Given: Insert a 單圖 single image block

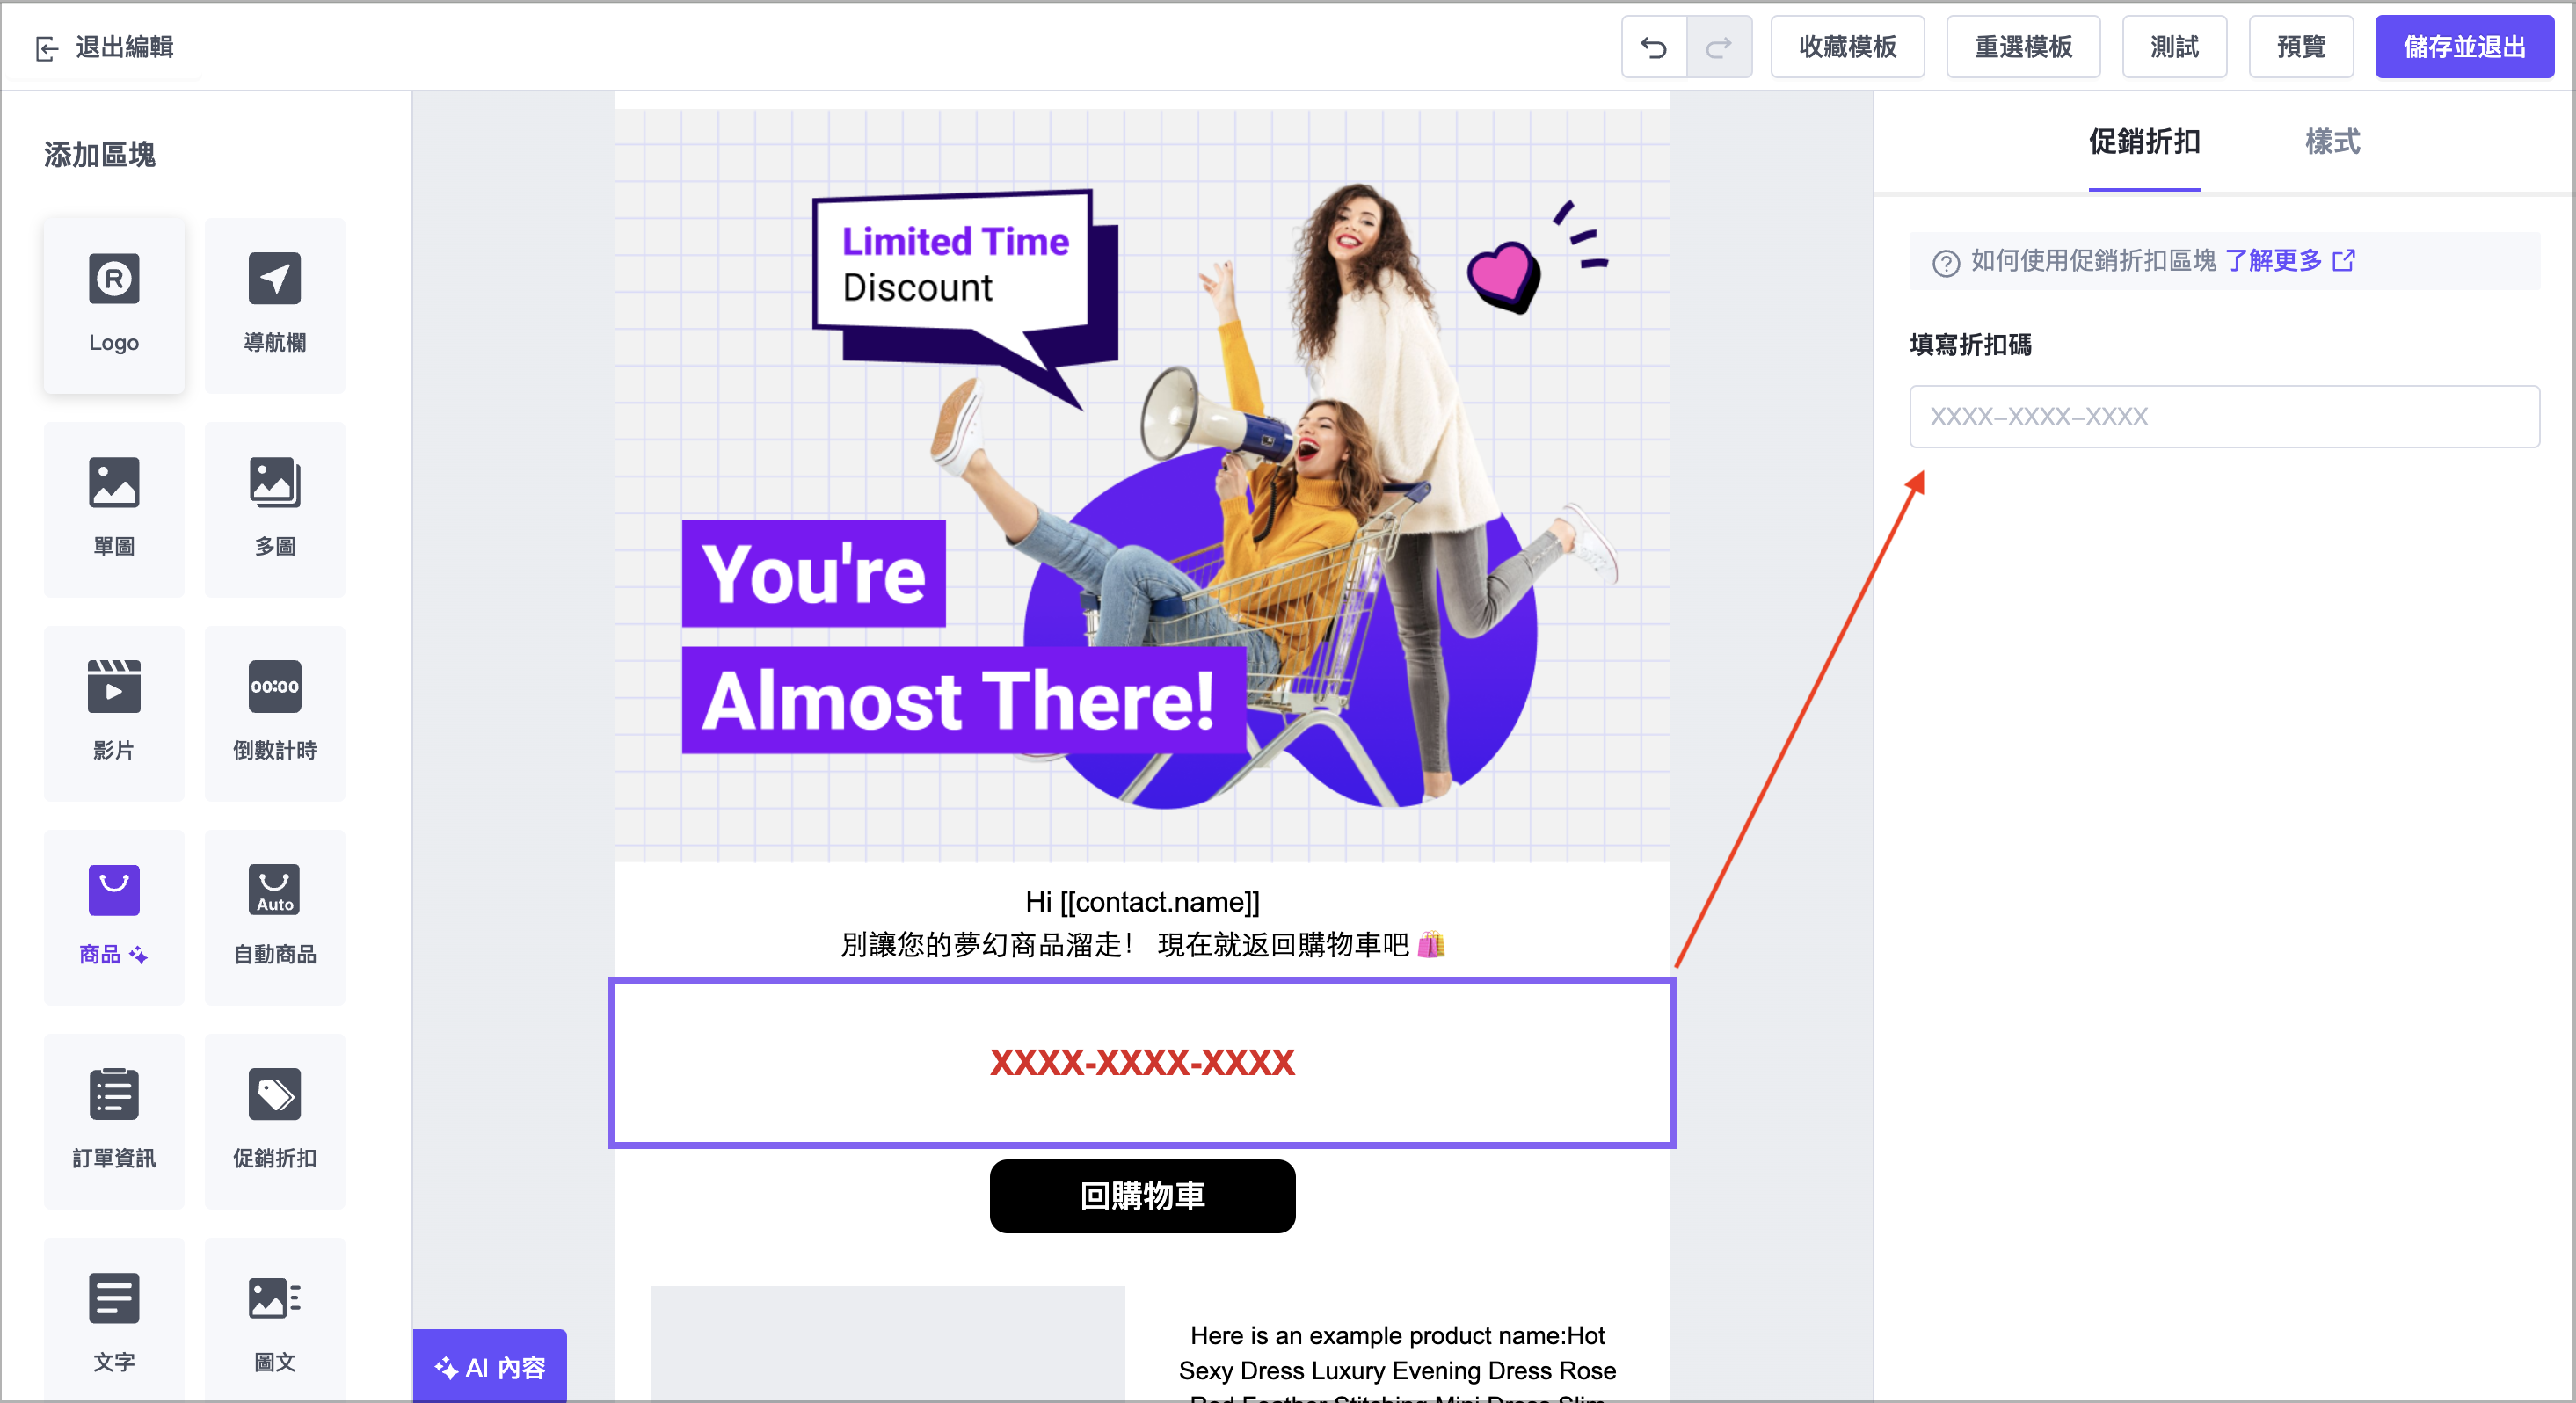Looking at the screenshot, I should pyautogui.click(x=114, y=509).
